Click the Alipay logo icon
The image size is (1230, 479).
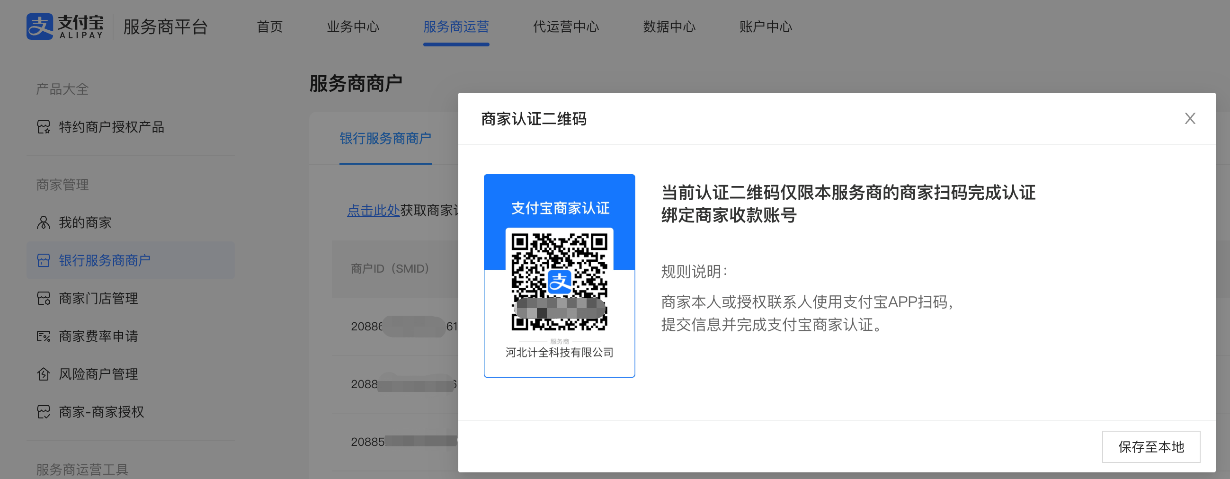(40, 27)
